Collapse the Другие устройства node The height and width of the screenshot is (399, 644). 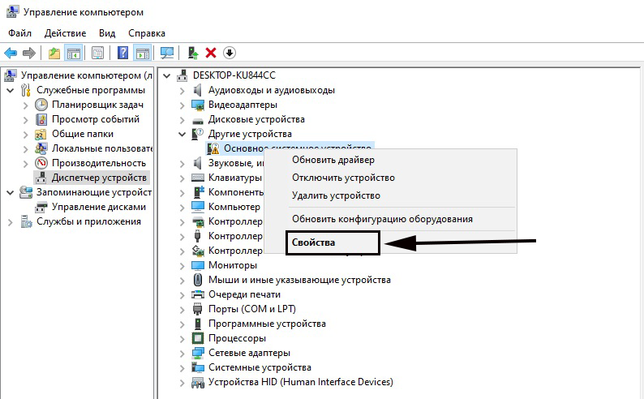(x=182, y=135)
